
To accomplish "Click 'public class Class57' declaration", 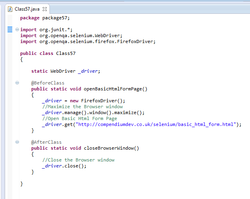I will [x=48, y=53].
